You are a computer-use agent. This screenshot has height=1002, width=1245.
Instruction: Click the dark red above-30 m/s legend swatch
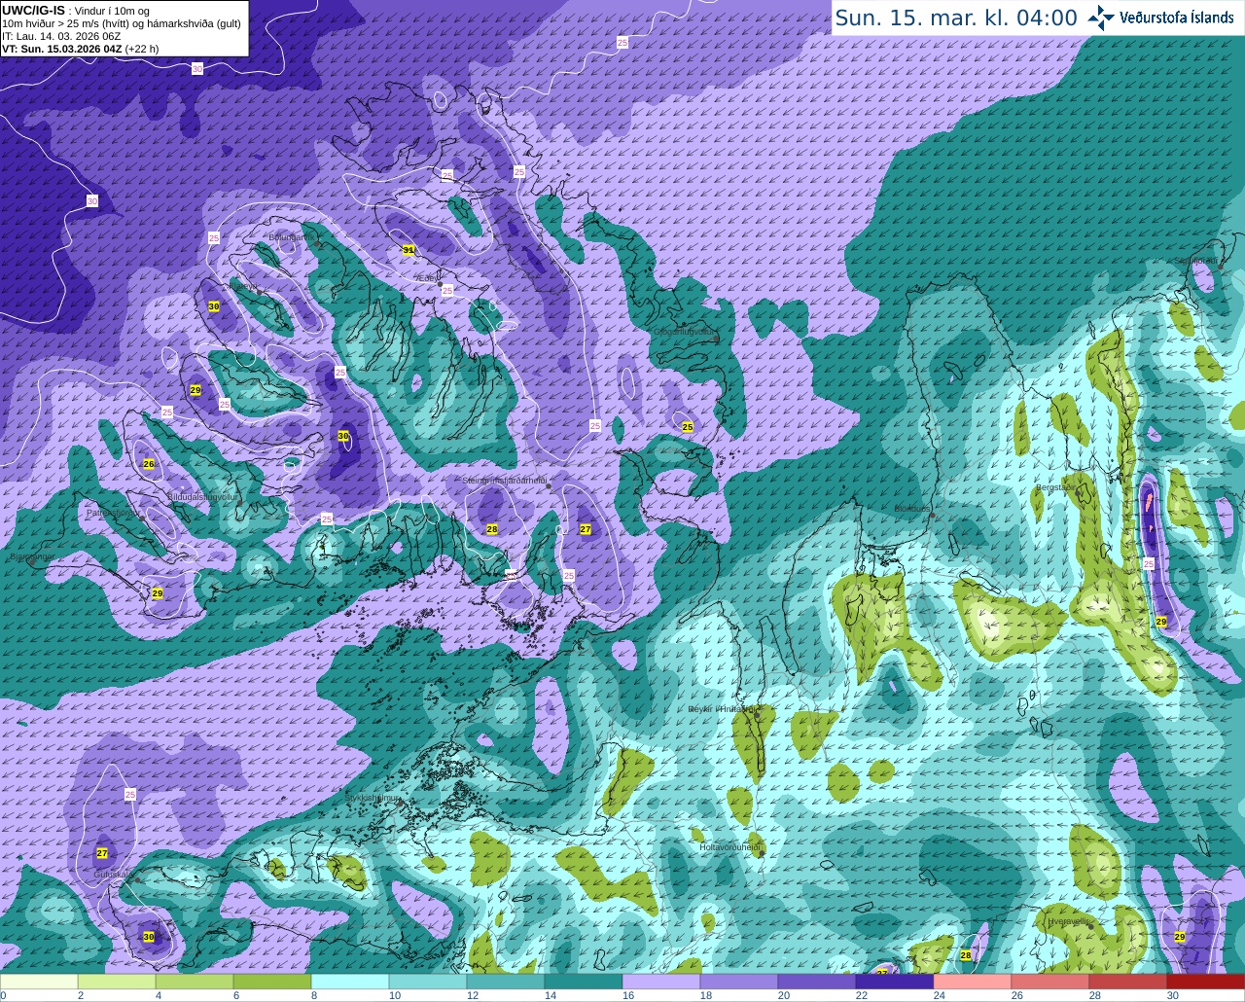(x=1206, y=982)
